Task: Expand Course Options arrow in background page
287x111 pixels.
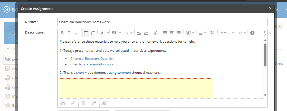Action: 8,49
